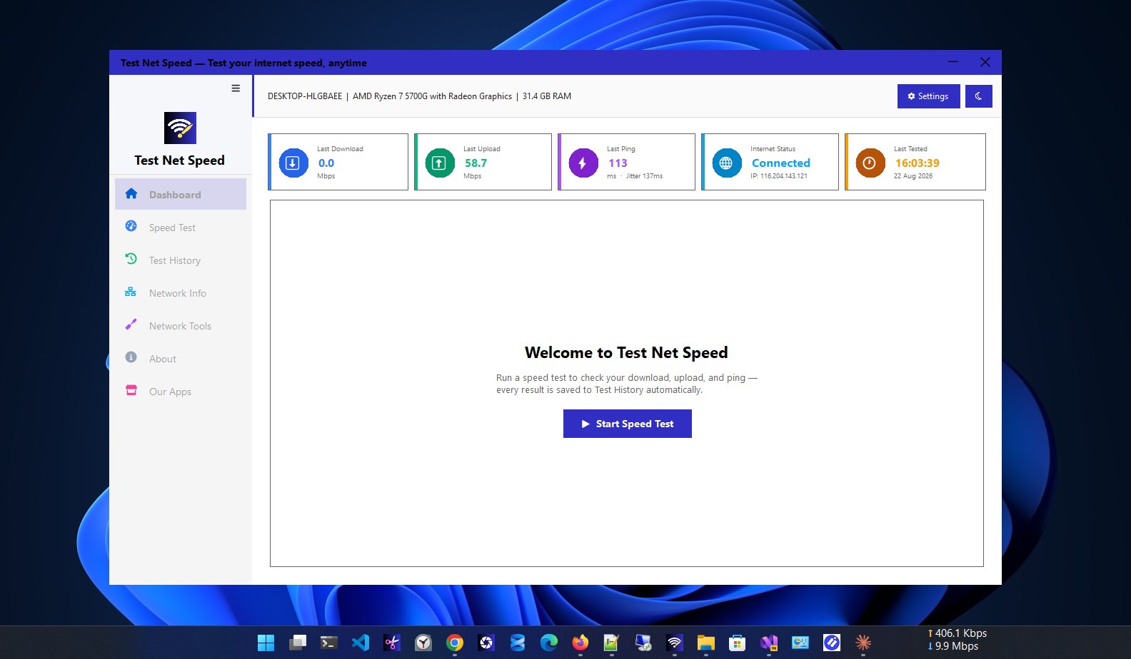Open the Dashboard page

[181, 194]
